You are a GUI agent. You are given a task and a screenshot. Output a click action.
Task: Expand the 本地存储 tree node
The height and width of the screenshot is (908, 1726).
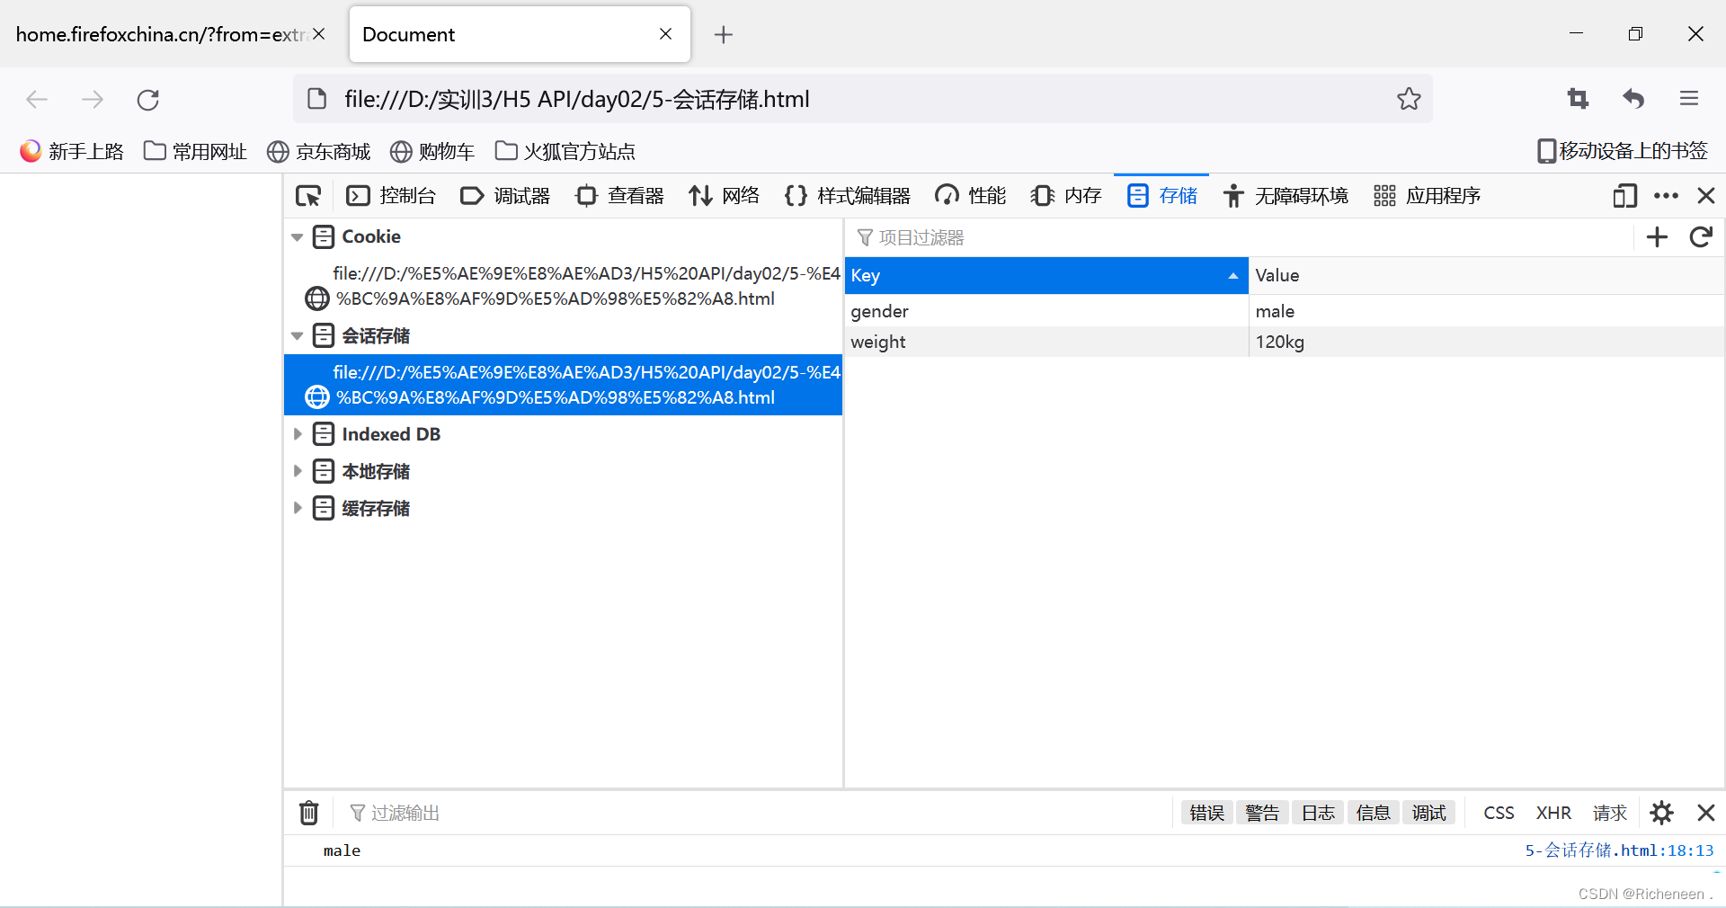coord(298,471)
